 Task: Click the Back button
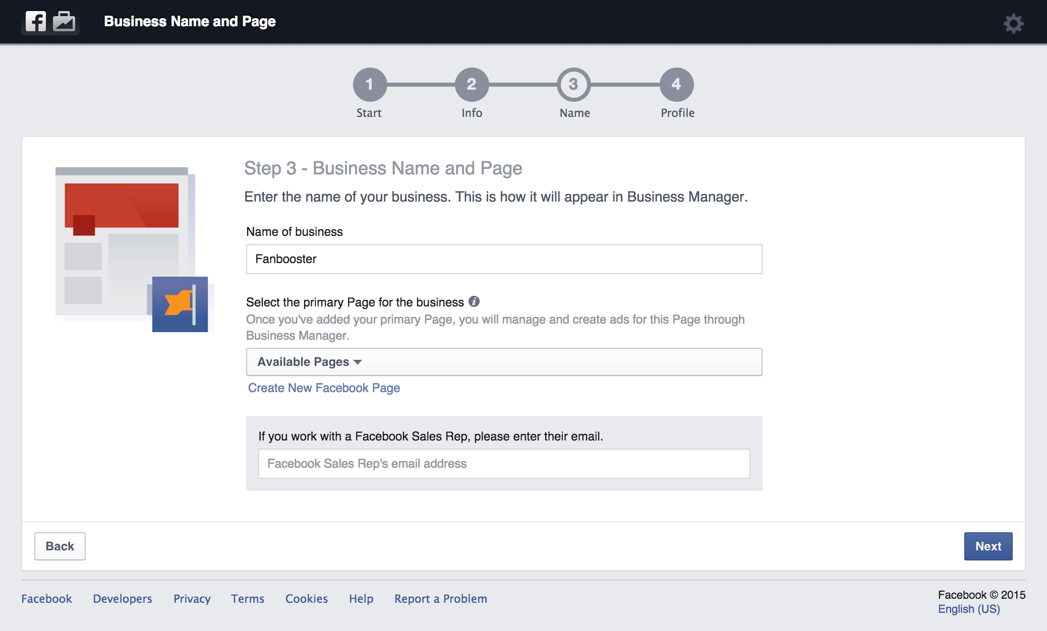pos(60,546)
